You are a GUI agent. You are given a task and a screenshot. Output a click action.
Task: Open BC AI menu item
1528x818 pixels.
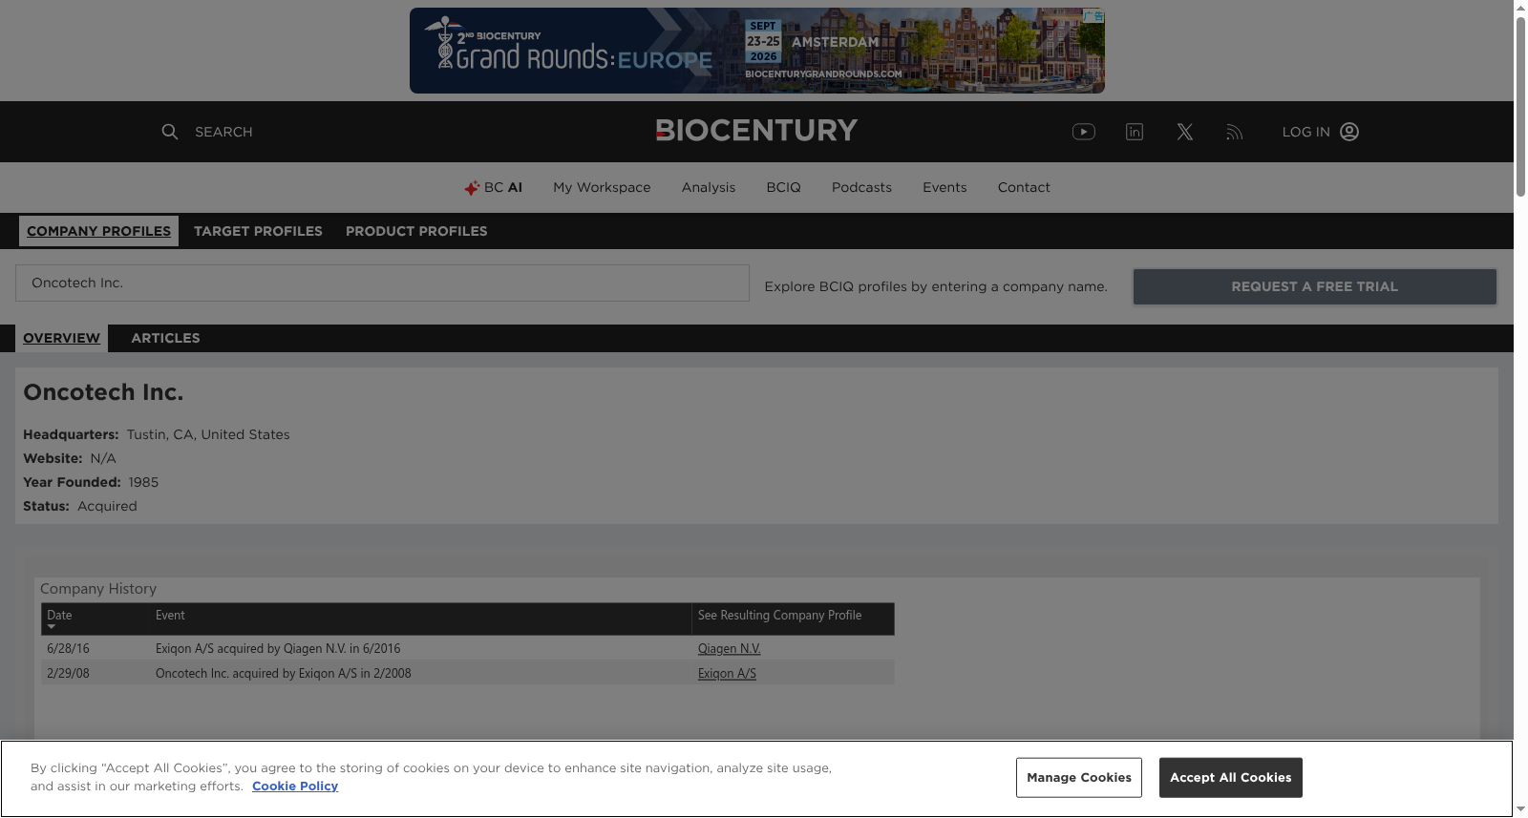[493, 187]
